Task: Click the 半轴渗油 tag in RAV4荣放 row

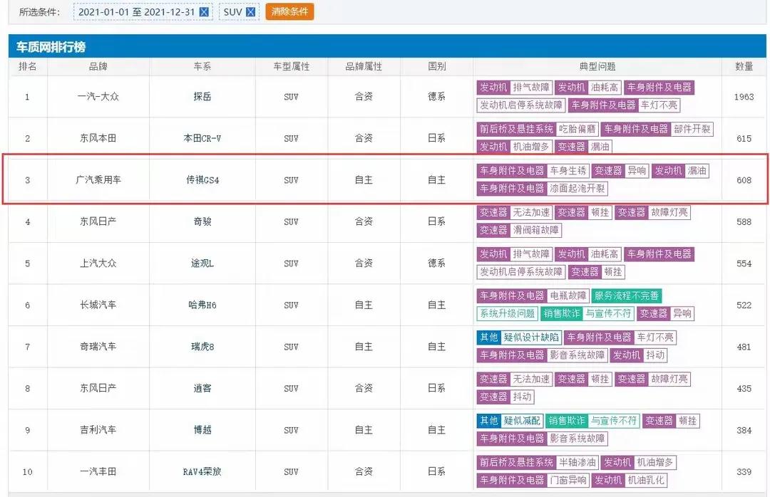Action: (x=577, y=463)
